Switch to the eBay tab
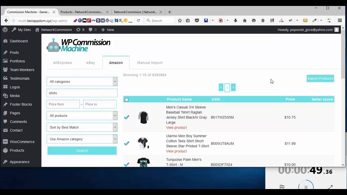The height and width of the screenshot is (195, 347). [x=91, y=63]
